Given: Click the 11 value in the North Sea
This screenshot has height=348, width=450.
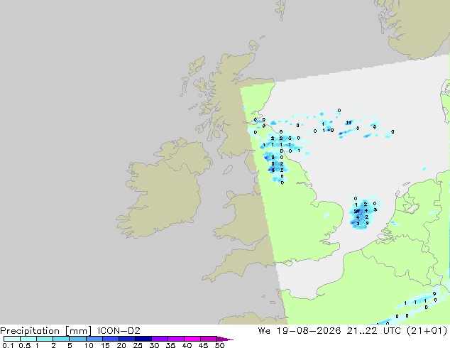Looking at the screenshot, I should click(x=349, y=123).
